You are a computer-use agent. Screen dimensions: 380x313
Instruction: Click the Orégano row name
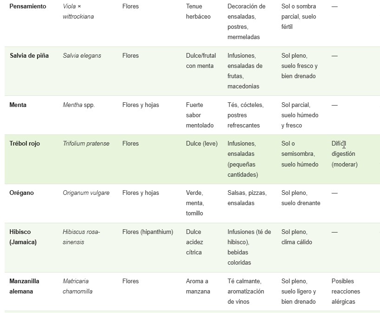pyautogui.click(x=21, y=193)
